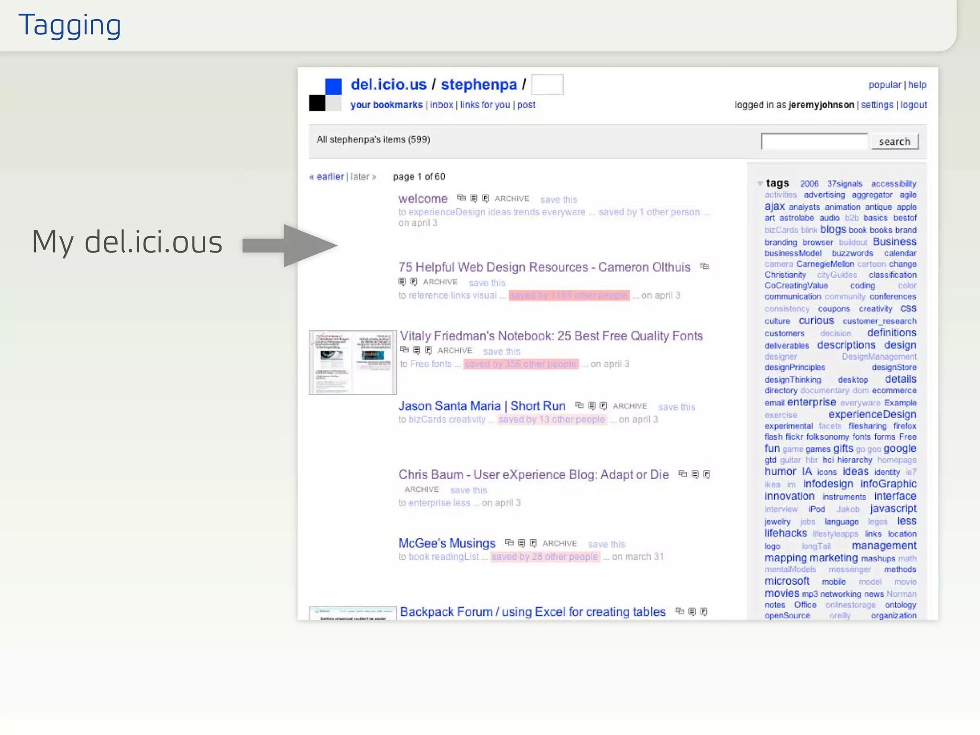Screen dimensions: 980x735
Task: Open 'Jason Santa Maria | Short Run' bookmark
Action: [x=482, y=406]
